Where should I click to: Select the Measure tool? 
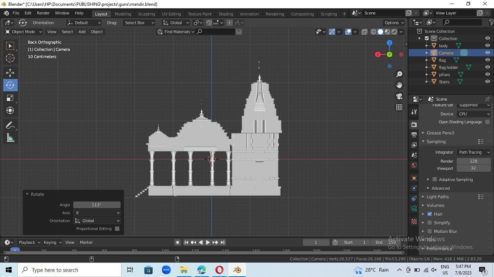coord(10,138)
